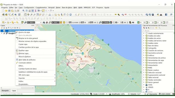
Task: Open the Vectorial menu
Action: [x=51, y=7]
